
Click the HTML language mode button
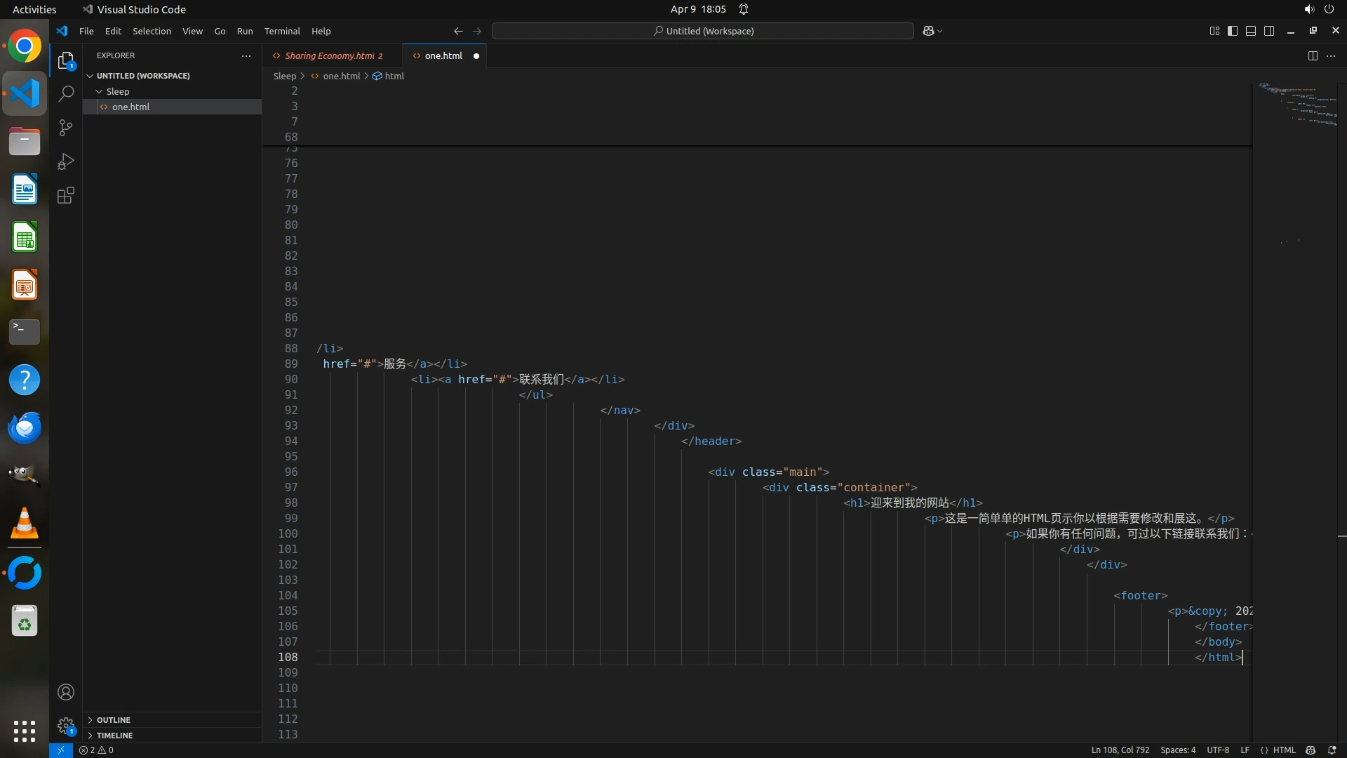point(1284,750)
